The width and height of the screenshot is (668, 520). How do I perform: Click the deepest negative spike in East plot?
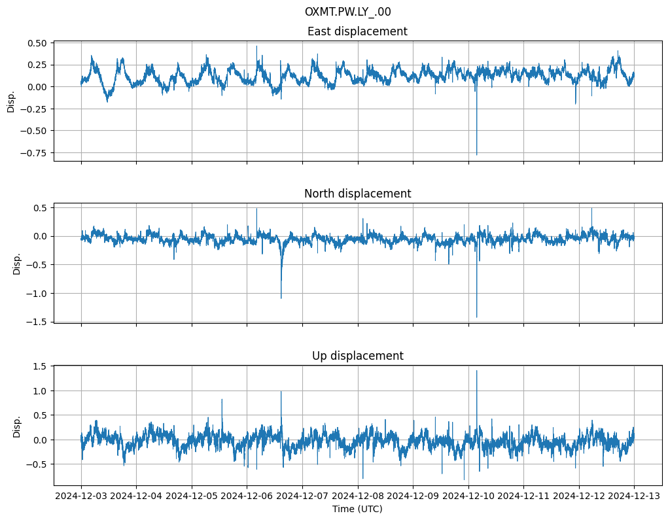click(x=476, y=153)
